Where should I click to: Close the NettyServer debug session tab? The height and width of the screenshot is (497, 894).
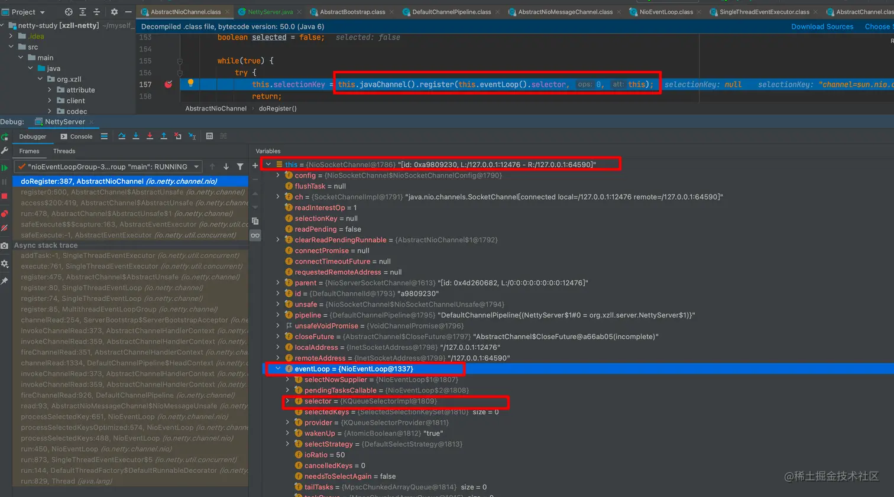[92, 122]
